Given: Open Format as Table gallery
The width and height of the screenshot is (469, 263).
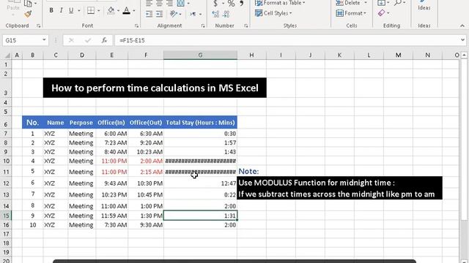Looking at the screenshot, I should coord(280,3).
